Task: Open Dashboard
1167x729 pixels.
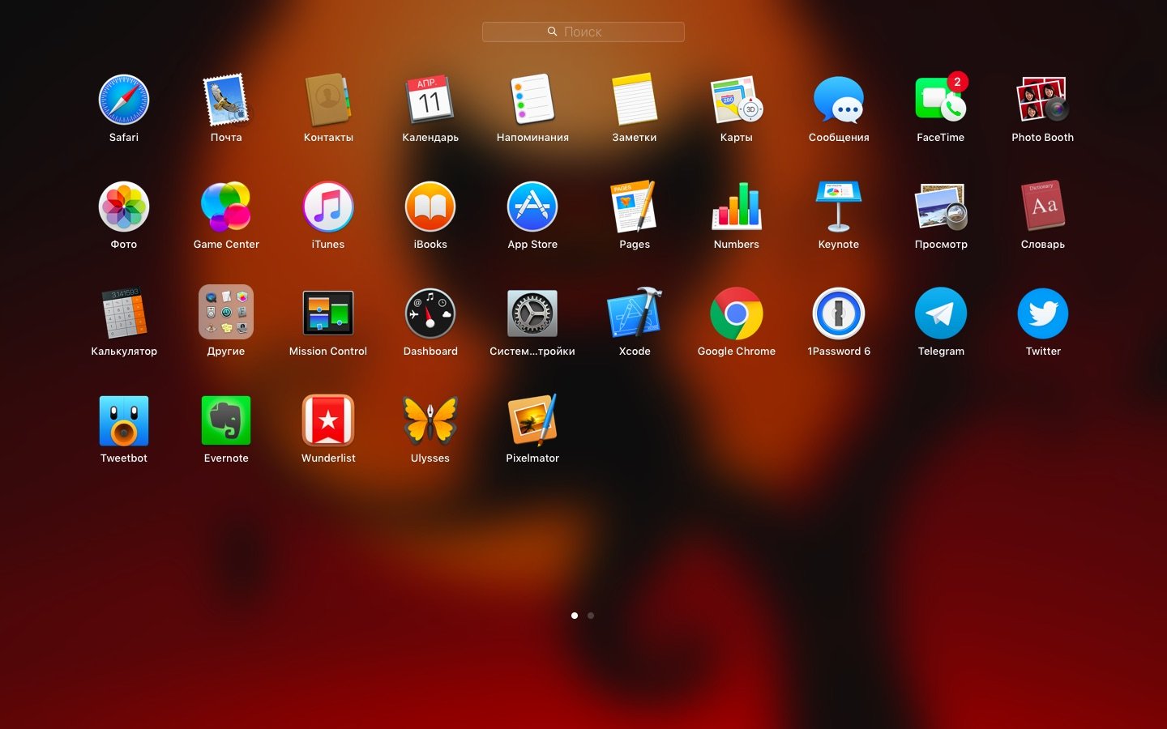Action: tap(430, 314)
